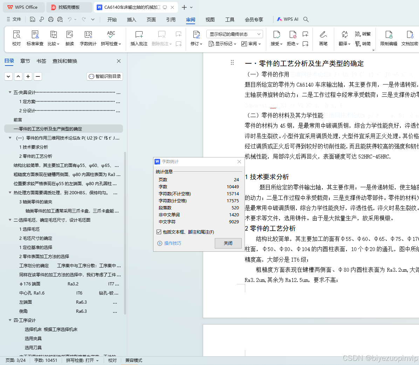Click the 页面: 3/24 status bar indicator
419x365 pixels.
point(15,360)
